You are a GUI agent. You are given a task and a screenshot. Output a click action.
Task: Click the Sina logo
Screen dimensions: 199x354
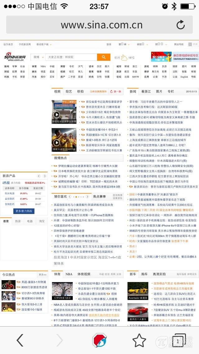coord(15,57)
